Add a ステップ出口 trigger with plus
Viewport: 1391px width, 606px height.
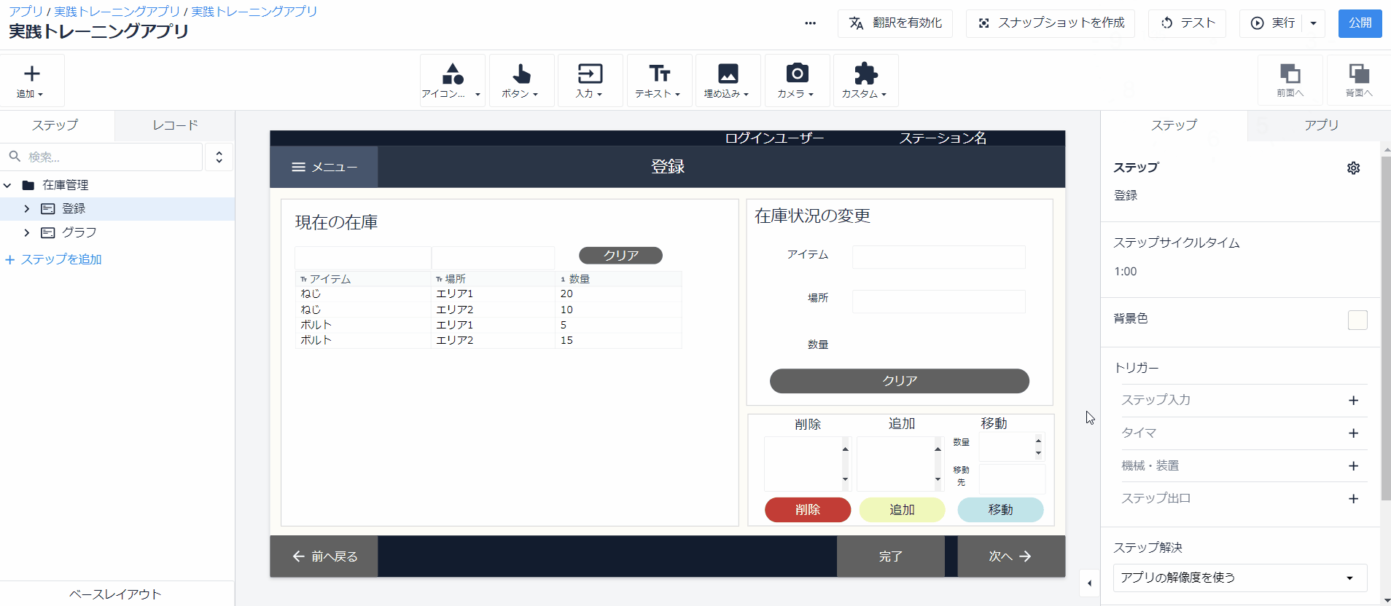[x=1353, y=499]
